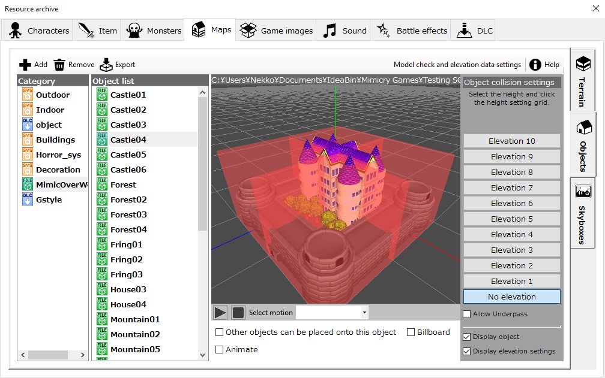This screenshot has width=605, height=378.
Task: Select Elevation 5 button
Action: tap(511, 219)
